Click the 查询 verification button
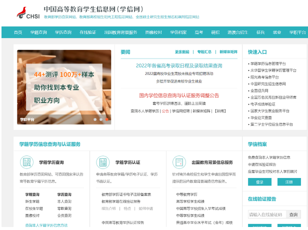 click(293, 214)
